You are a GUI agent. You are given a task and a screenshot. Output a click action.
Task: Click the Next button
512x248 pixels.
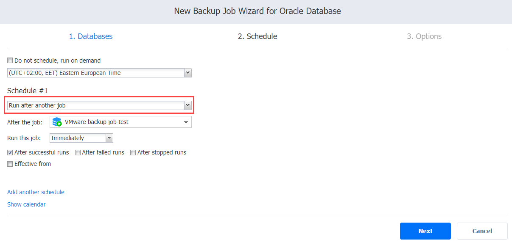click(x=425, y=231)
